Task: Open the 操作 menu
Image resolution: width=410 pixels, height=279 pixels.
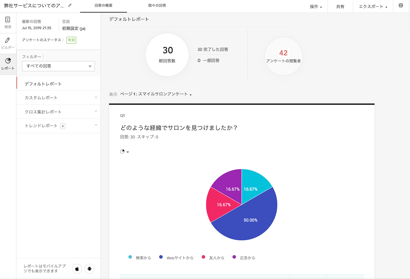Action: coord(316,7)
